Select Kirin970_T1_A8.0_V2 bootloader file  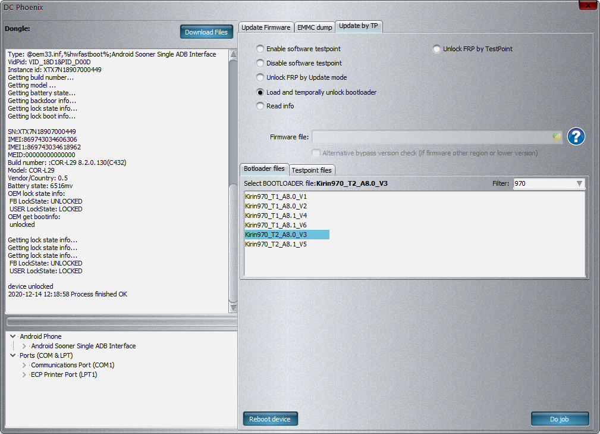pos(275,206)
